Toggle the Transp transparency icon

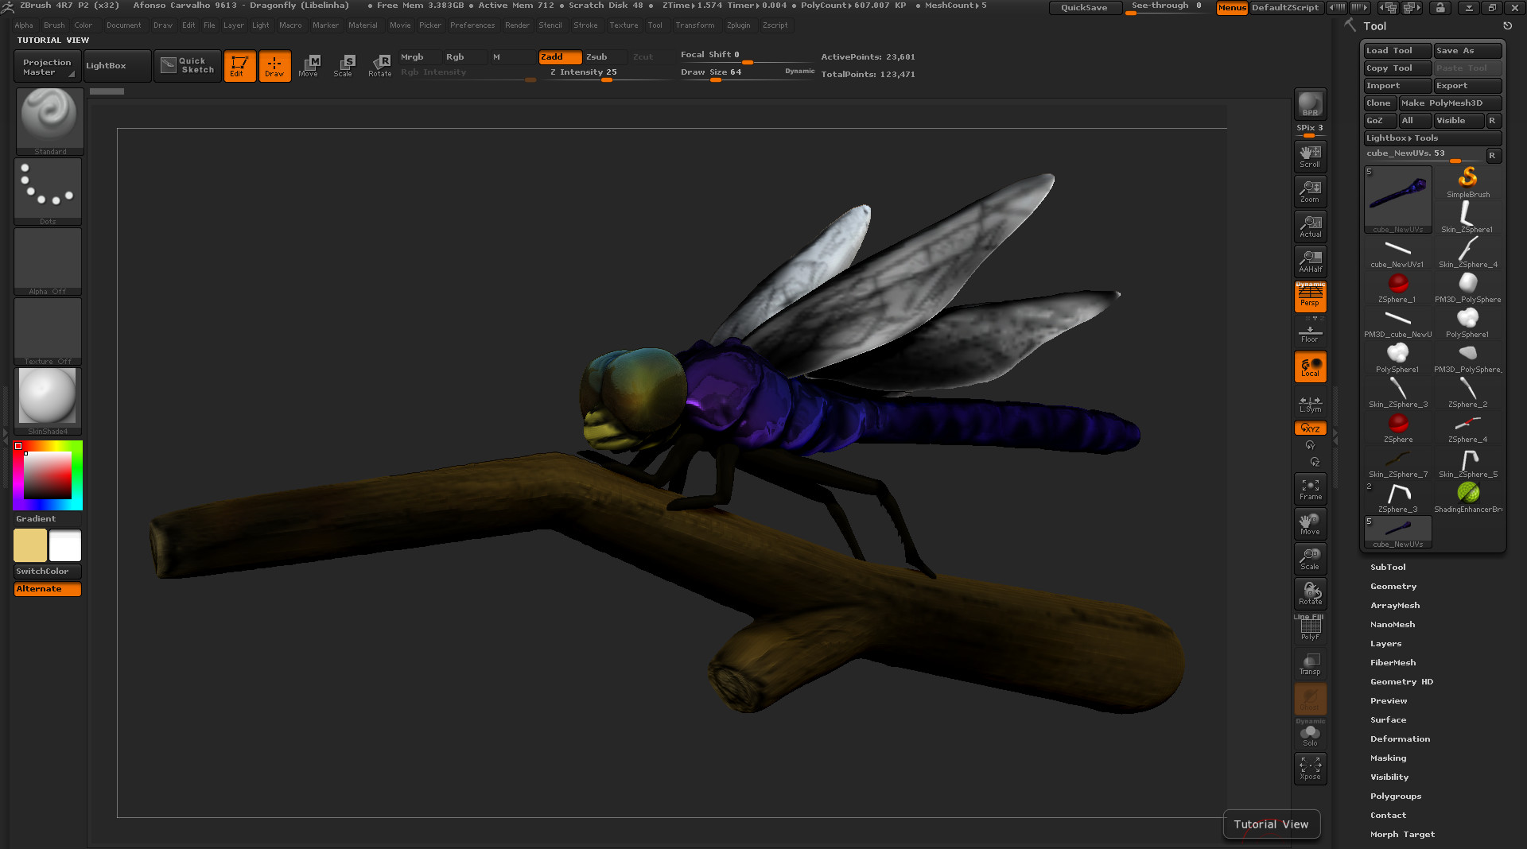pyautogui.click(x=1309, y=663)
